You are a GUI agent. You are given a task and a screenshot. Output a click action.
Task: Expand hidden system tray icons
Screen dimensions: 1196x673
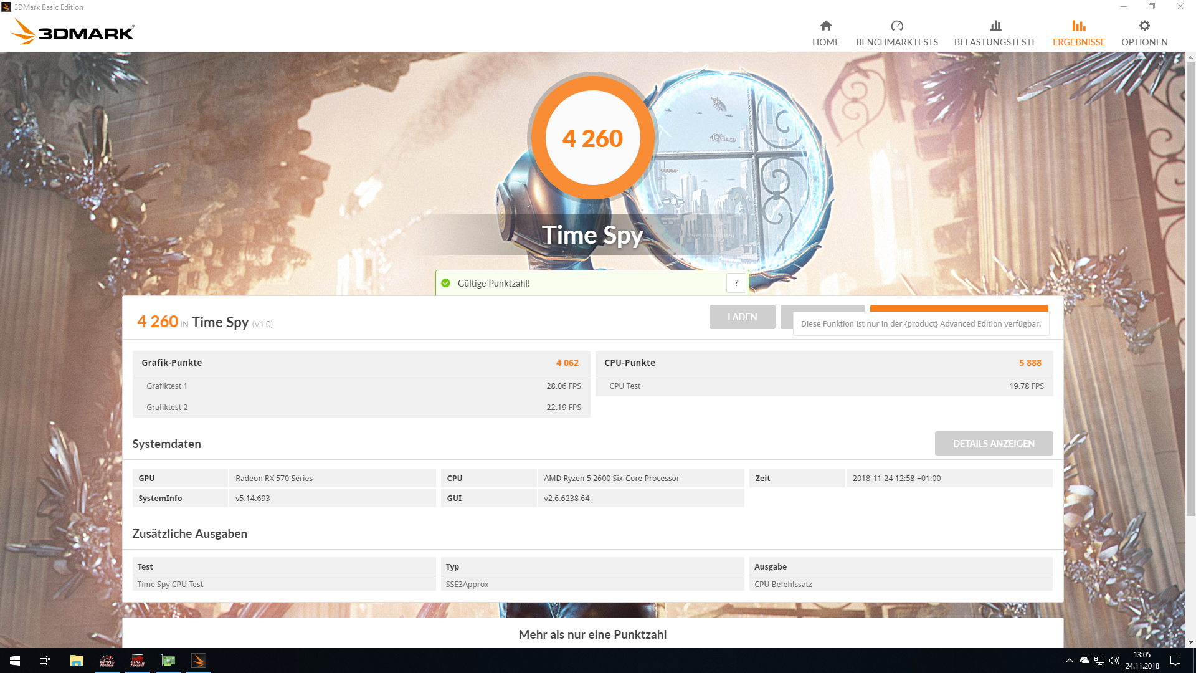point(1069,661)
